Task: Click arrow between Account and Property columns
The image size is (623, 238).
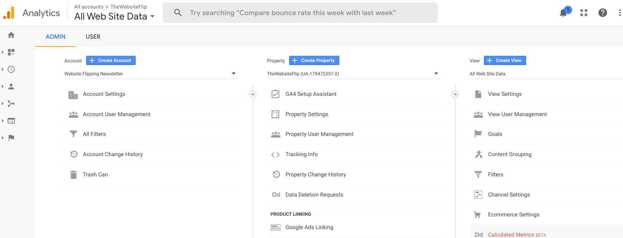Action: (x=252, y=94)
